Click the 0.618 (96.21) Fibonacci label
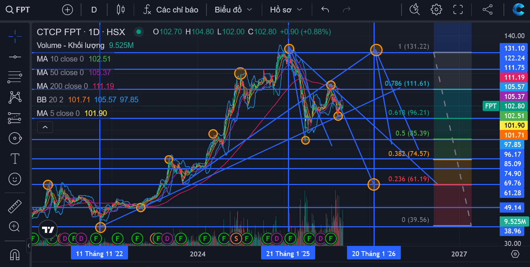Image resolution: width=530 pixels, height=267 pixels. tap(409, 112)
